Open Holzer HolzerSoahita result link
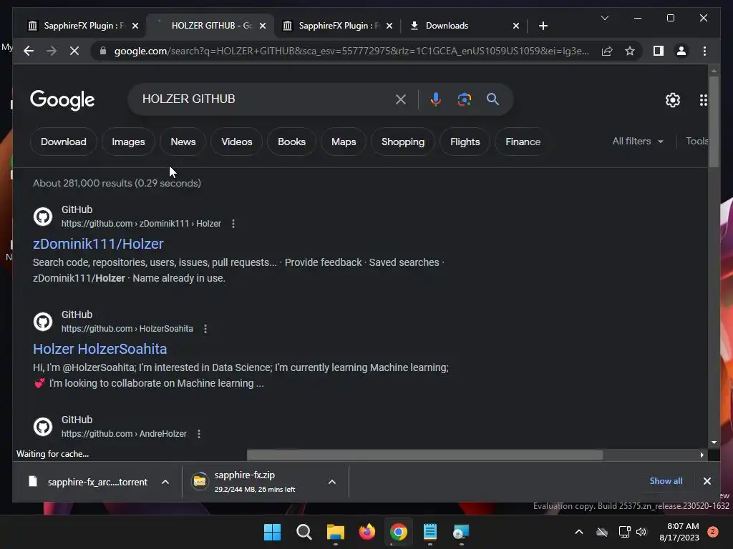 (100, 349)
